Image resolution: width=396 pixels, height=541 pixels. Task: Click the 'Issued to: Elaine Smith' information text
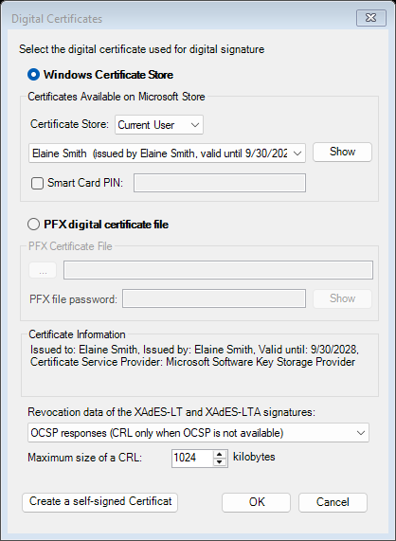(84, 350)
